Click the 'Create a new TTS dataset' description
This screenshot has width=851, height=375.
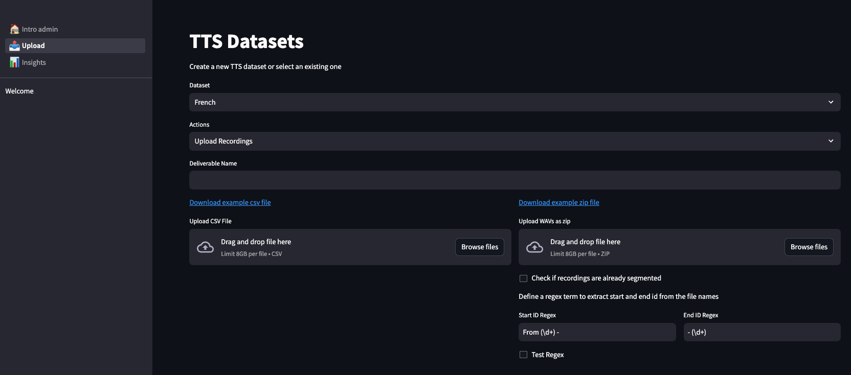click(265, 66)
